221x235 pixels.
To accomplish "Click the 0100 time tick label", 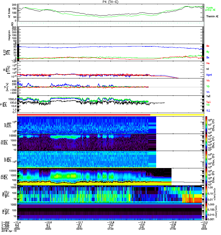I will [111, 229].
